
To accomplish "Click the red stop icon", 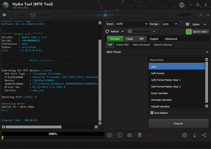I will click(x=149, y=135).
